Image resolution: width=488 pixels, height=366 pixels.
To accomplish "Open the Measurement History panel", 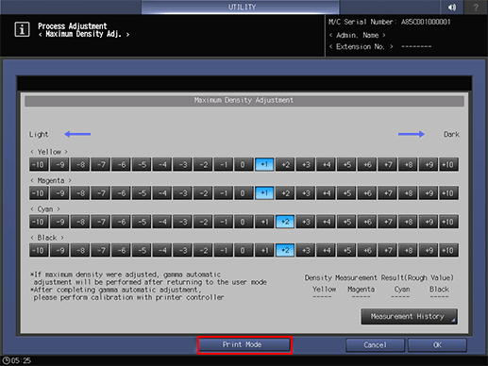I will (x=409, y=316).
